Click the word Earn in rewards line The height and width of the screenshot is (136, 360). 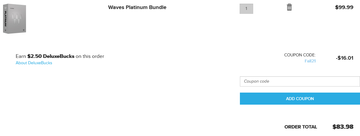coord(21,56)
